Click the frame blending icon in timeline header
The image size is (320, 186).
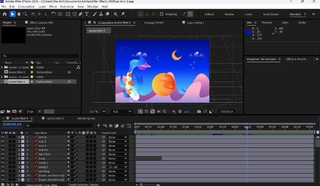tap(117, 126)
